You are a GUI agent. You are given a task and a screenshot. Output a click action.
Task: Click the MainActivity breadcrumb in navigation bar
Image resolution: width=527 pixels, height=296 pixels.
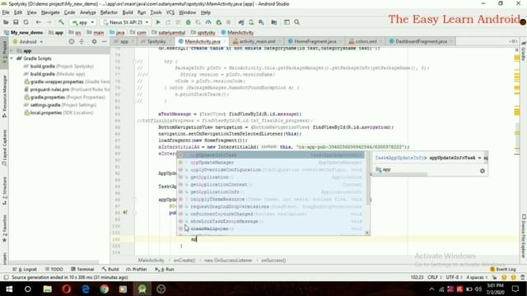[x=237, y=33]
